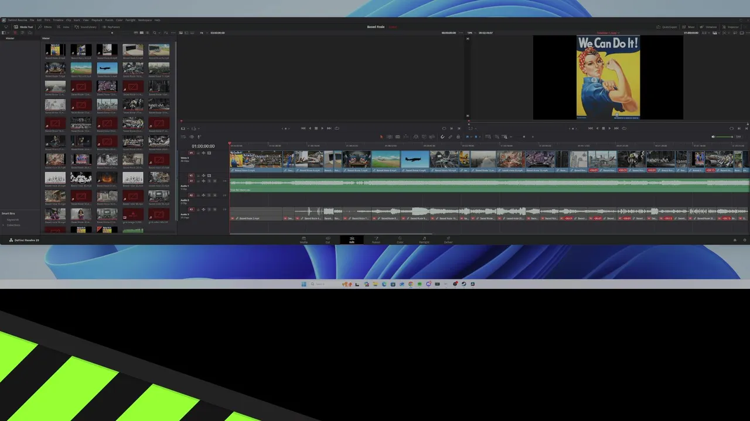The width and height of the screenshot is (750, 421).
Task: Solo the A1 audio track
Action: 209,181
